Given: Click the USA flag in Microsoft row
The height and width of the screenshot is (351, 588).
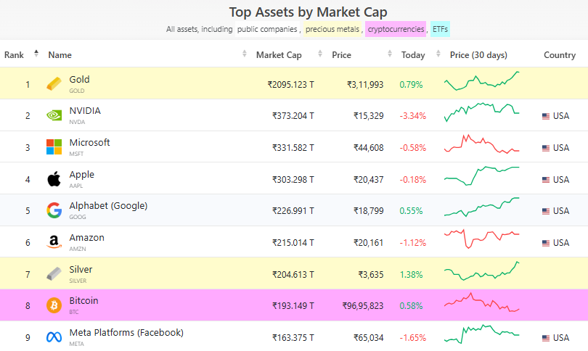Looking at the screenshot, I should tap(546, 148).
